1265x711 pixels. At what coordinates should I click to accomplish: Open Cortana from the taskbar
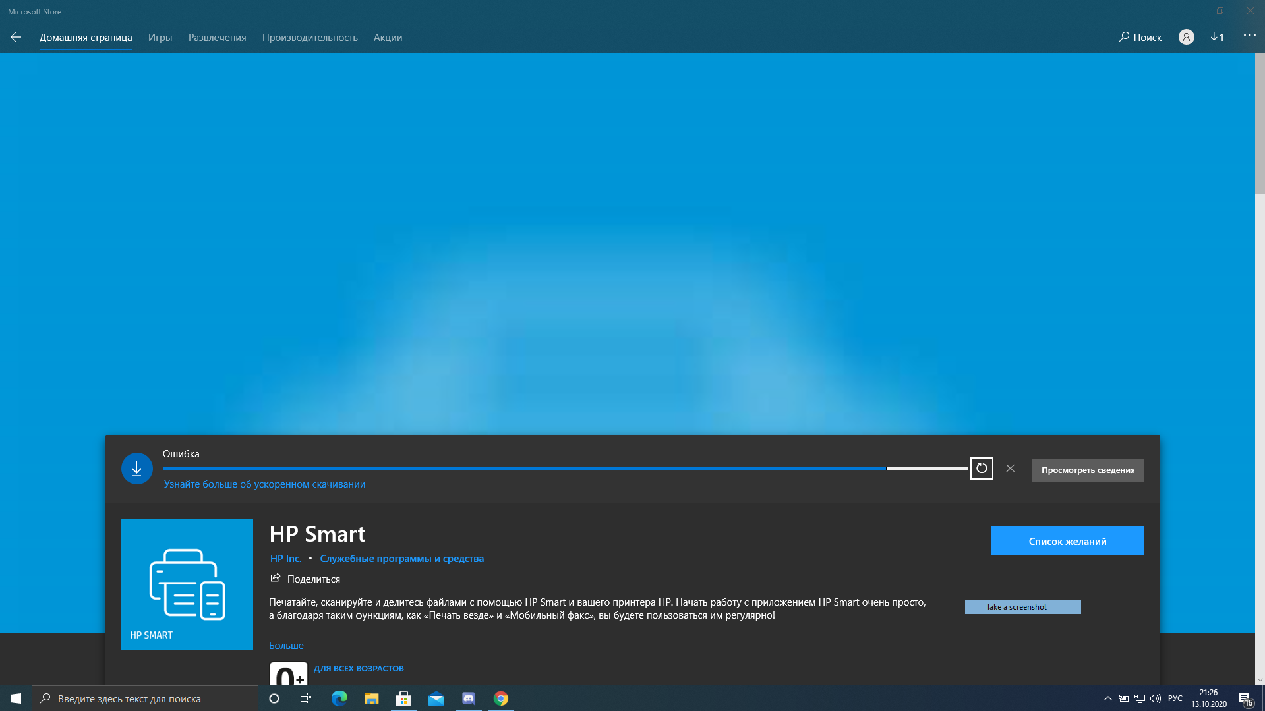[x=274, y=698]
